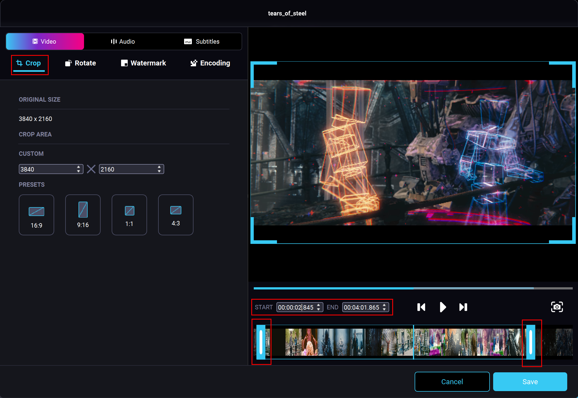Apply the 4:3 crop preset
578x398 pixels.
[x=176, y=215]
